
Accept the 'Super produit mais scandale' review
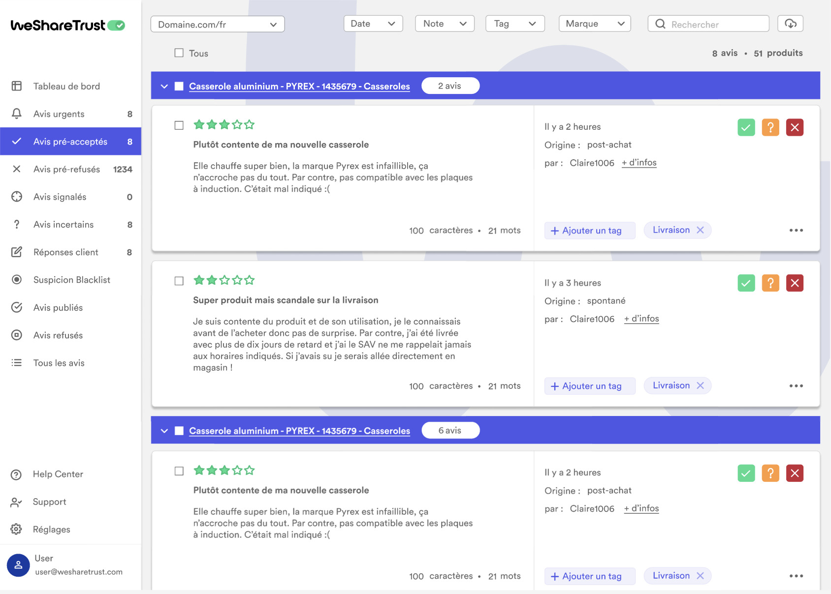[746, 283]
